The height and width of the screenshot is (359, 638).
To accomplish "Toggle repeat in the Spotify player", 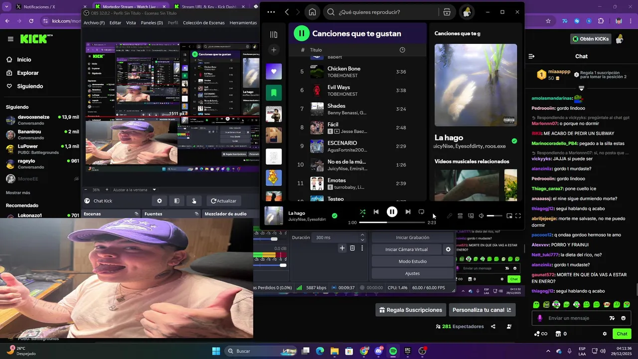I will coord(422,212).
